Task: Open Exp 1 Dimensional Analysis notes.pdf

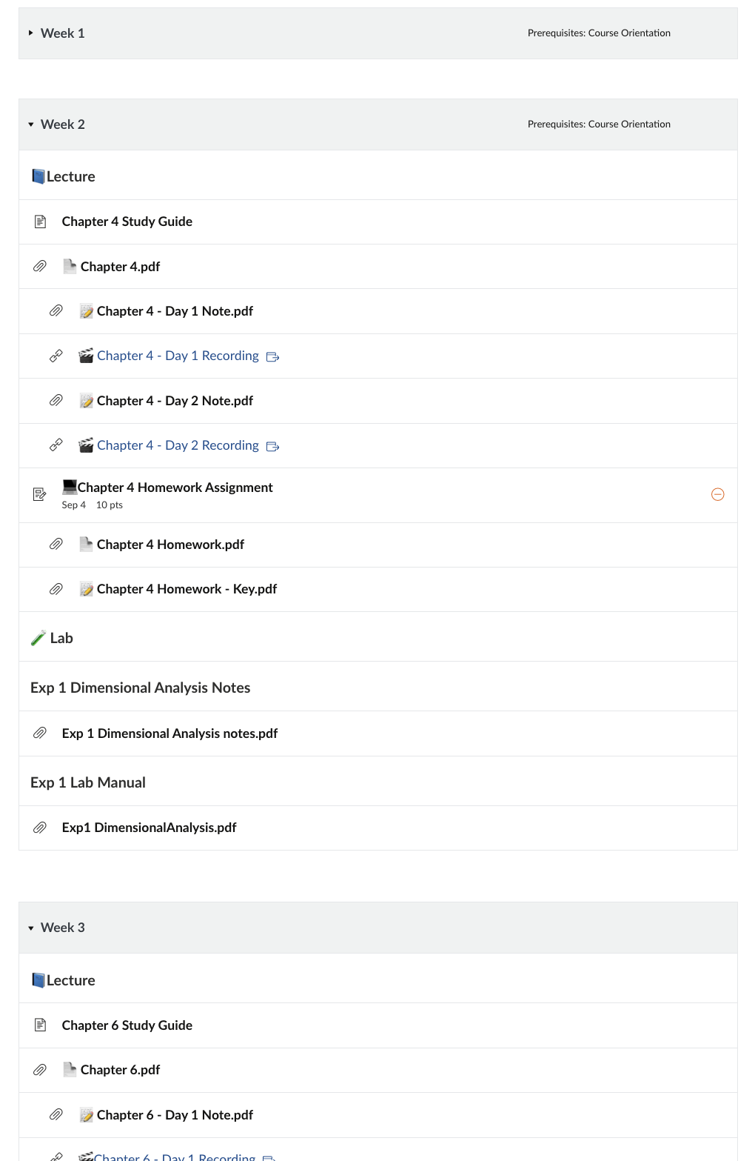Action: (170, 733)
